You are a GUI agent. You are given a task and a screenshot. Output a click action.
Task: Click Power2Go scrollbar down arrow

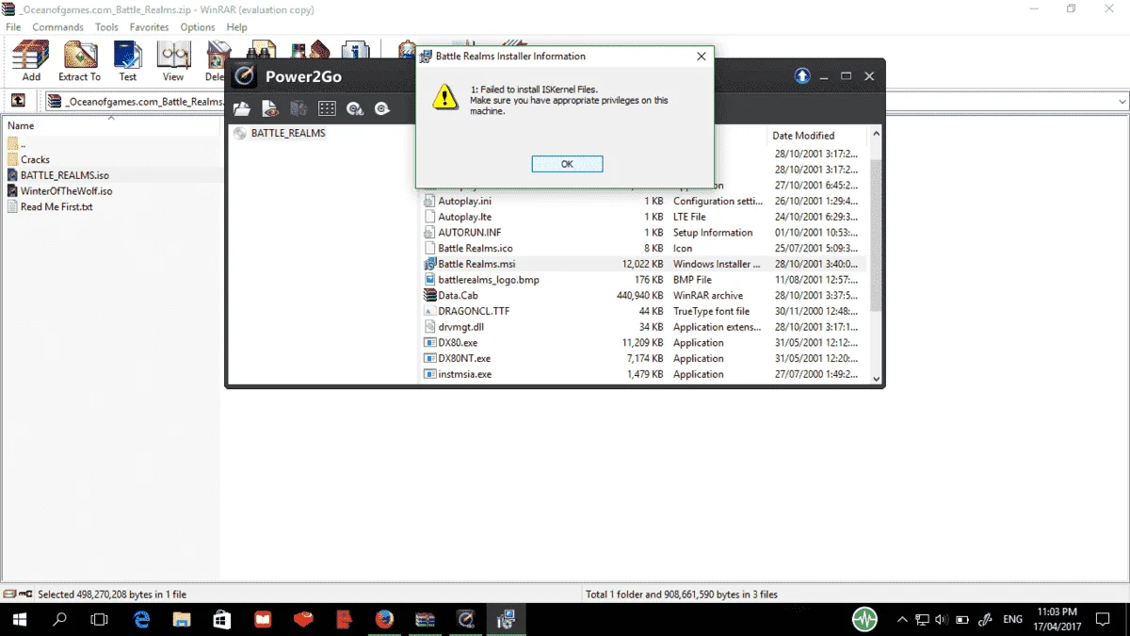876,378
